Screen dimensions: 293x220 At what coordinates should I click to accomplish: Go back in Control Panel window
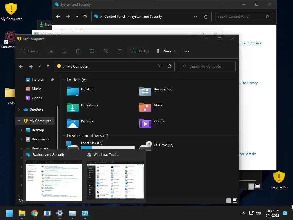pyautogui.click(x=58, y=17)
